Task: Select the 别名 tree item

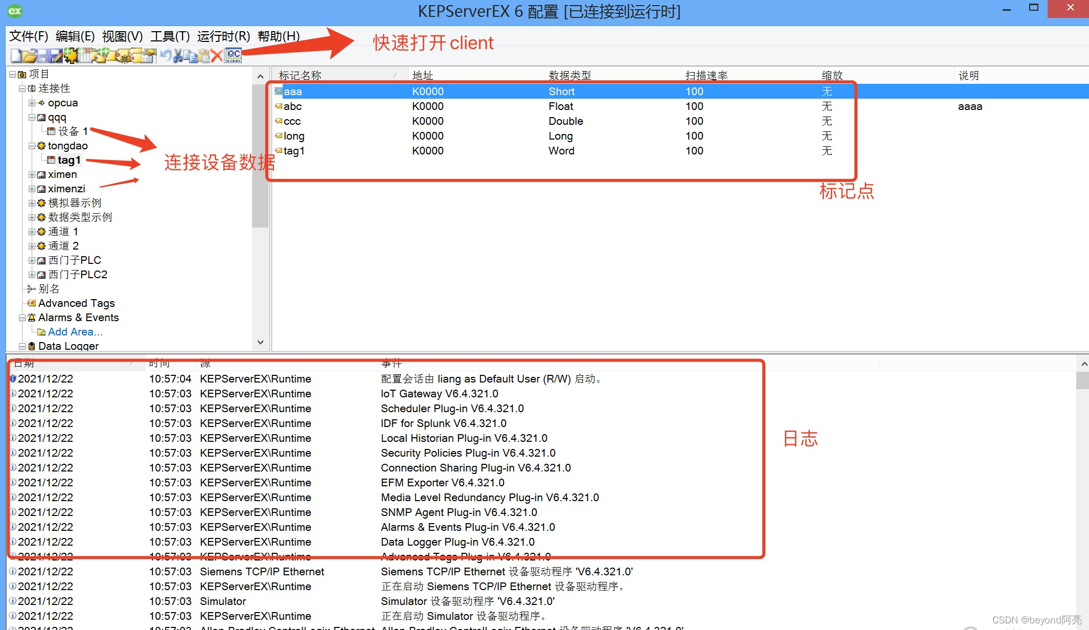Action: coord(49,289)
